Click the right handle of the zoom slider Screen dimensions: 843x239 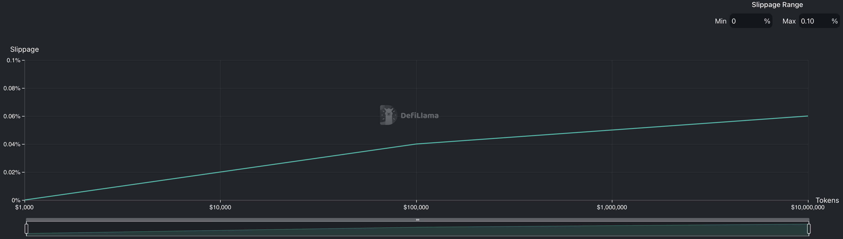(x=809, y=228)
